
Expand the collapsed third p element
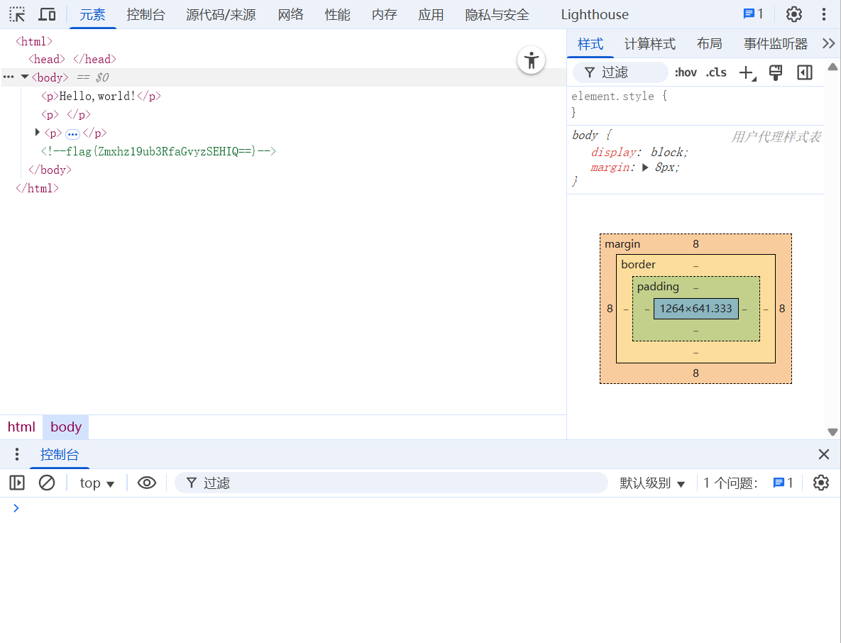point(37,133)
